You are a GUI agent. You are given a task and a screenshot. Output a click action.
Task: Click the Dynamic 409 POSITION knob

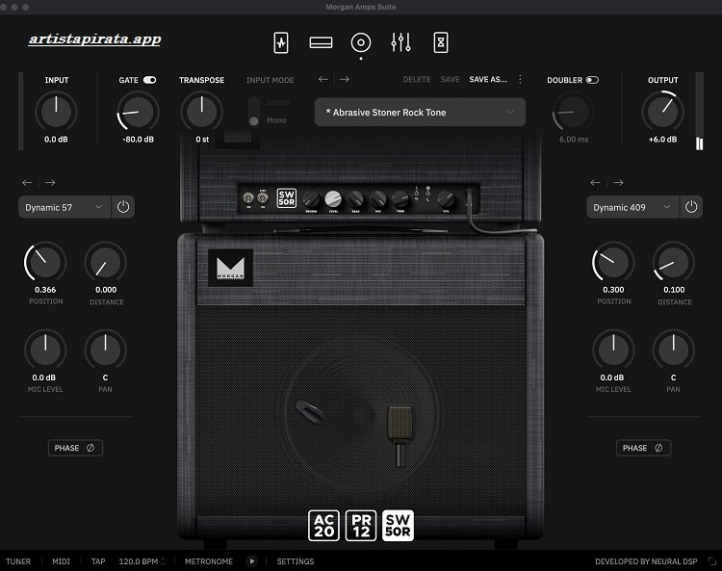point(613,263)
